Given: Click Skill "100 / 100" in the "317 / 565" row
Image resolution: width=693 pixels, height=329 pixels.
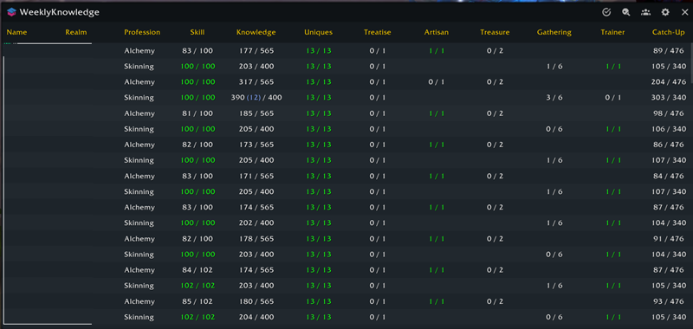Looking at the screenshot, I should (198, 82).
